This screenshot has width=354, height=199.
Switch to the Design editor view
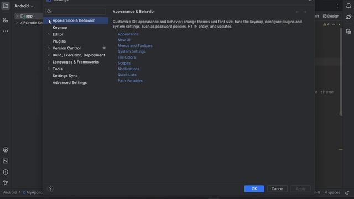[331, 16]
